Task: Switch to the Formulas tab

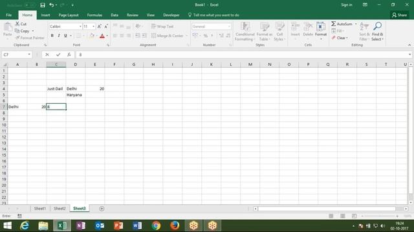Action: point(94,15)
